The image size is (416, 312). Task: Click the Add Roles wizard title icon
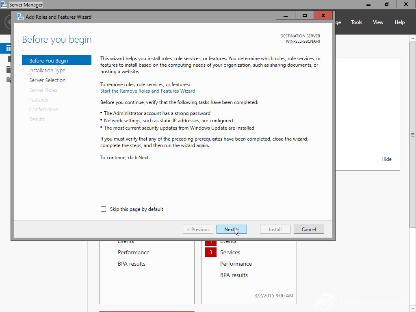20,17
